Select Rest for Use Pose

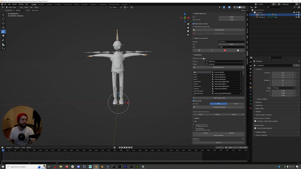pos(218,104)
